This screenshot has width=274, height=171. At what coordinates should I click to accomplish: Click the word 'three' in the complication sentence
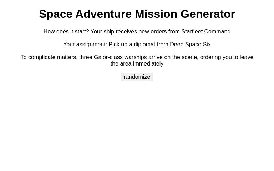[x=86, y=57]
